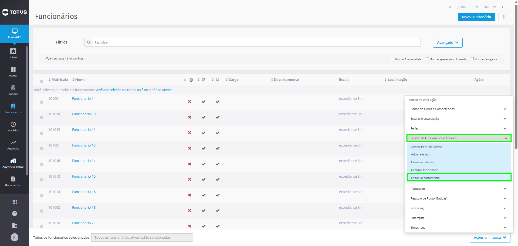Open Ações em massa button
518x246 pixels.
click(490, 237)
